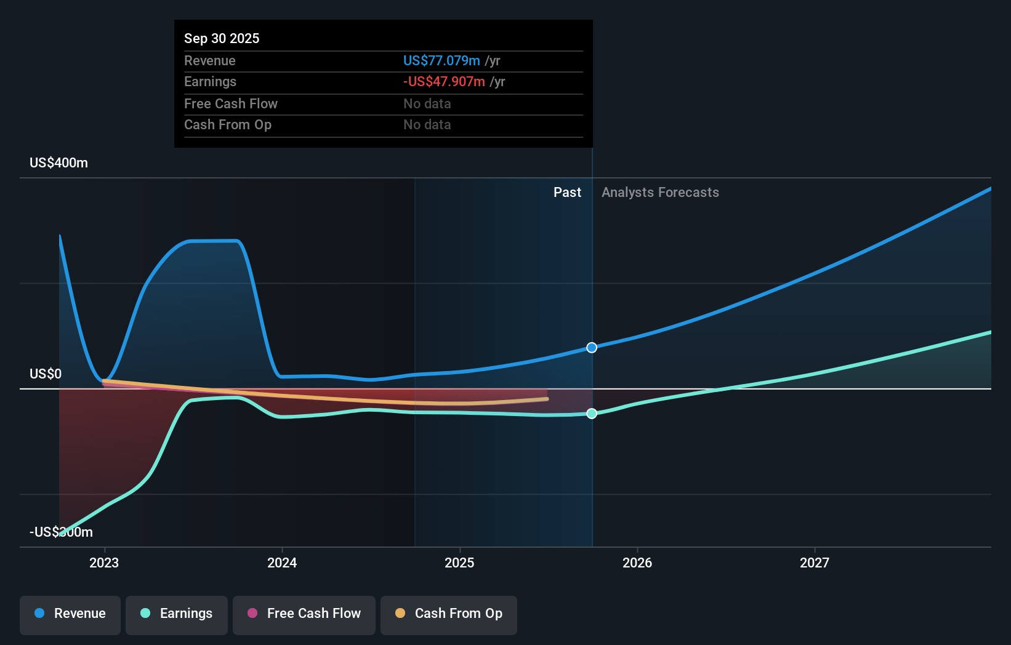The image size is (1011, 645).
Task: Expand the Cash From Op tooltip row
Action: pos(383,124)
